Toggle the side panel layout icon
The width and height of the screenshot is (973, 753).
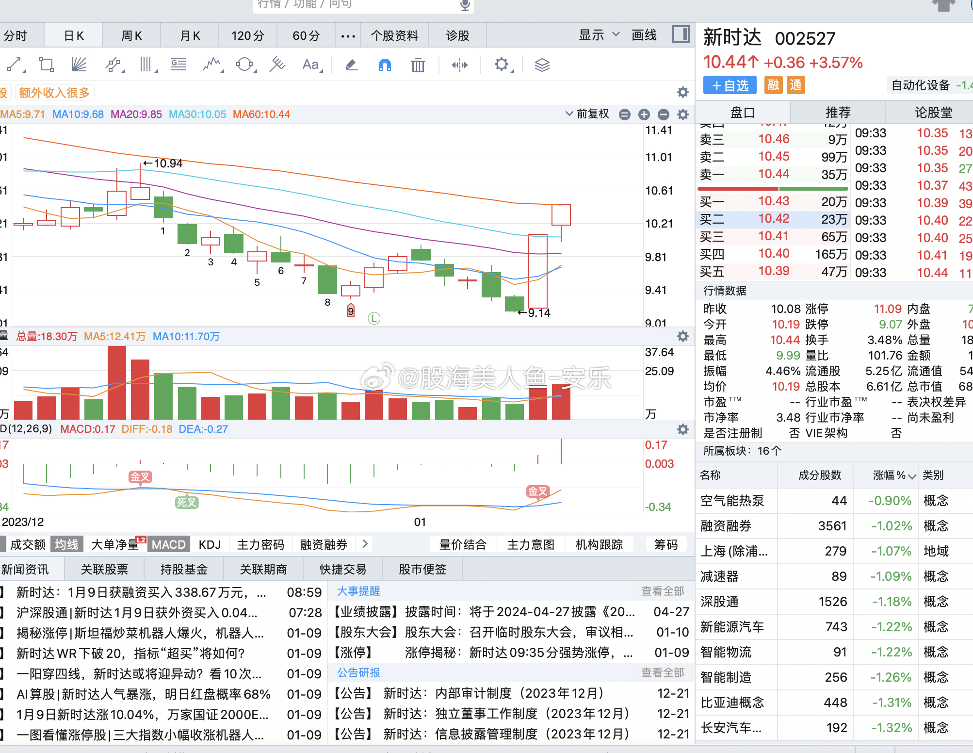[x=681, y=34]
